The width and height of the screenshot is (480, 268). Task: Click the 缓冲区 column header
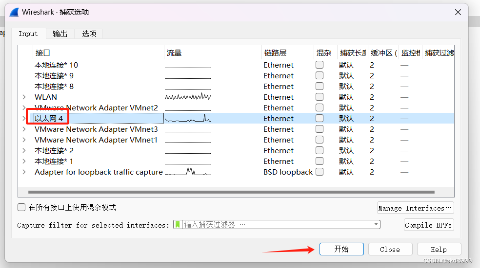(383, 53)
